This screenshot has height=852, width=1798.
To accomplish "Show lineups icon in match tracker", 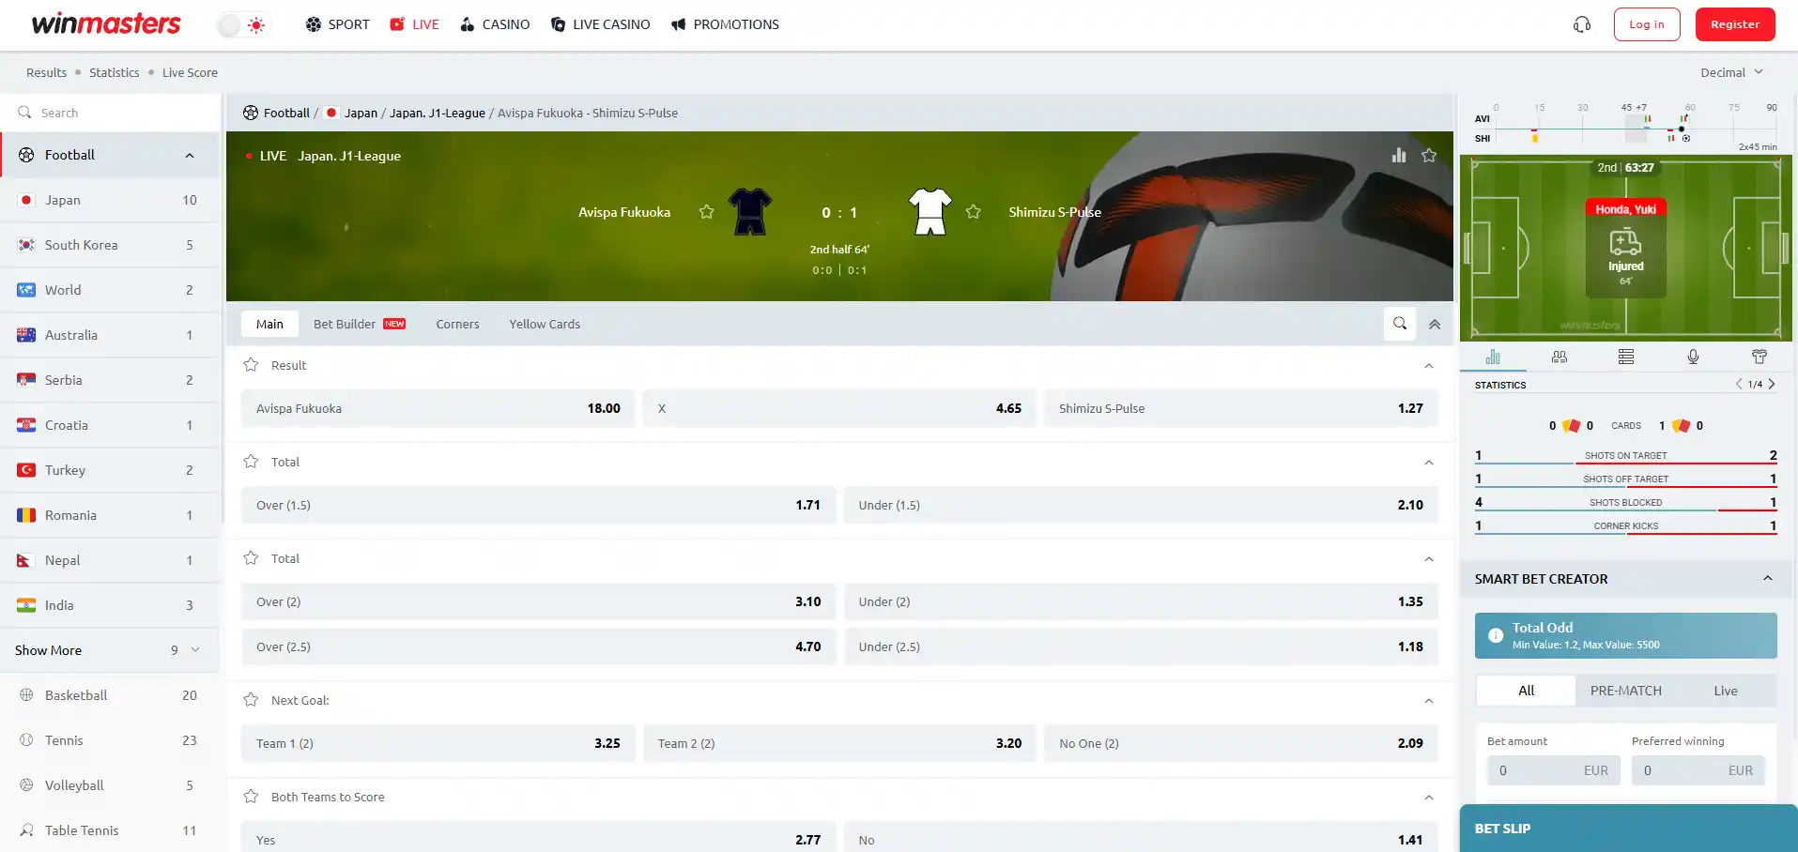I will (1560, 357).
